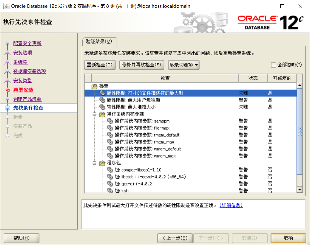
Task: Click the 上一步(B) button
Action: 175,238
